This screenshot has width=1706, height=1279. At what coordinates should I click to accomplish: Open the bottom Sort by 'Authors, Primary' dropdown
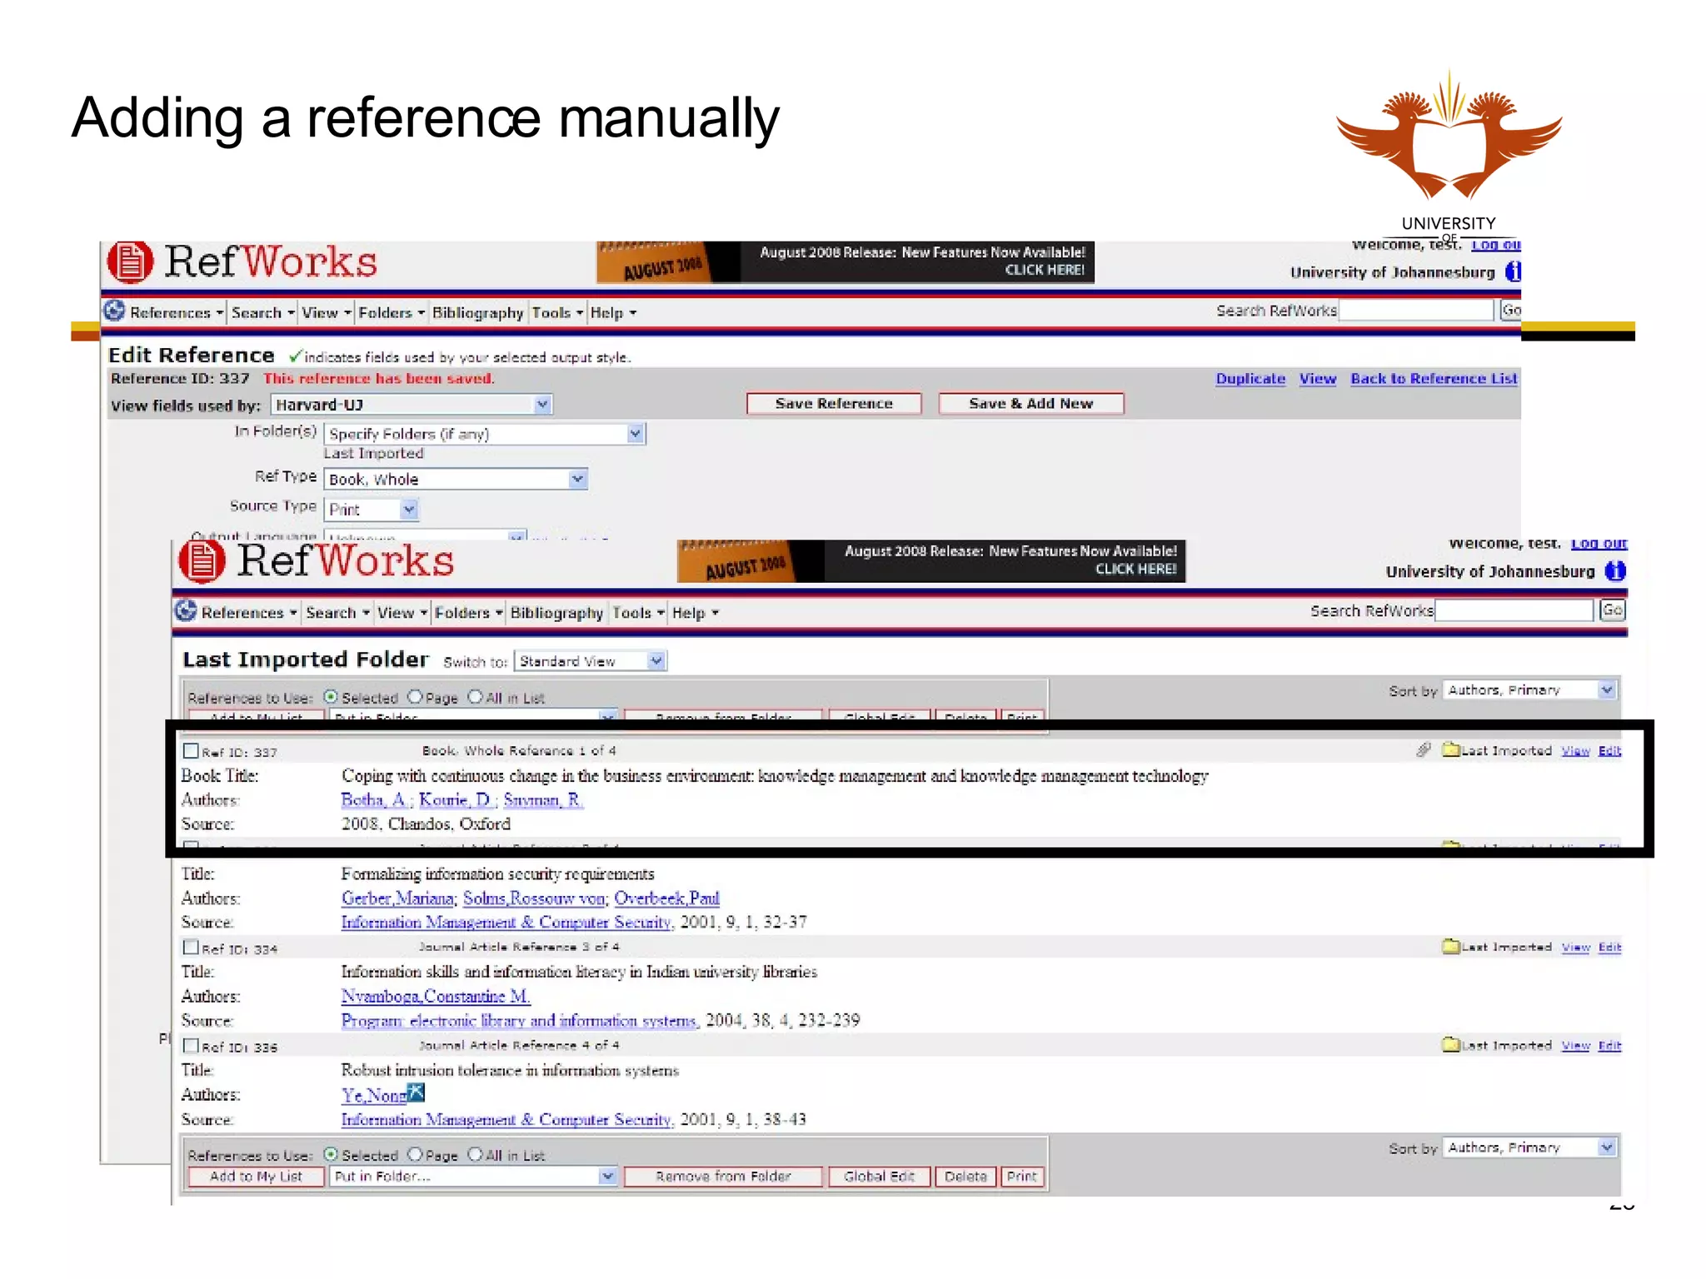(1529, 1147)
